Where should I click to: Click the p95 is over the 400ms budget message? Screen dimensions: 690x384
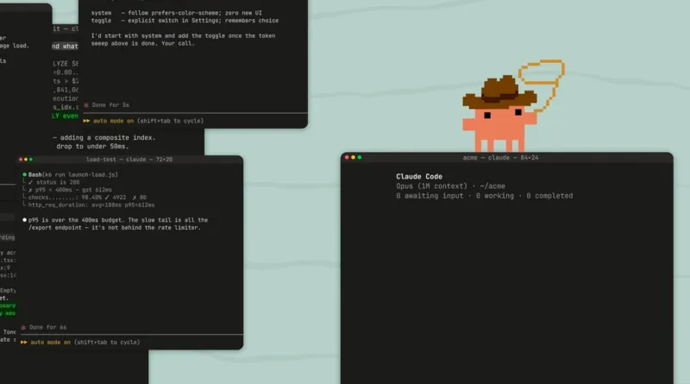[x=118, y=220]
